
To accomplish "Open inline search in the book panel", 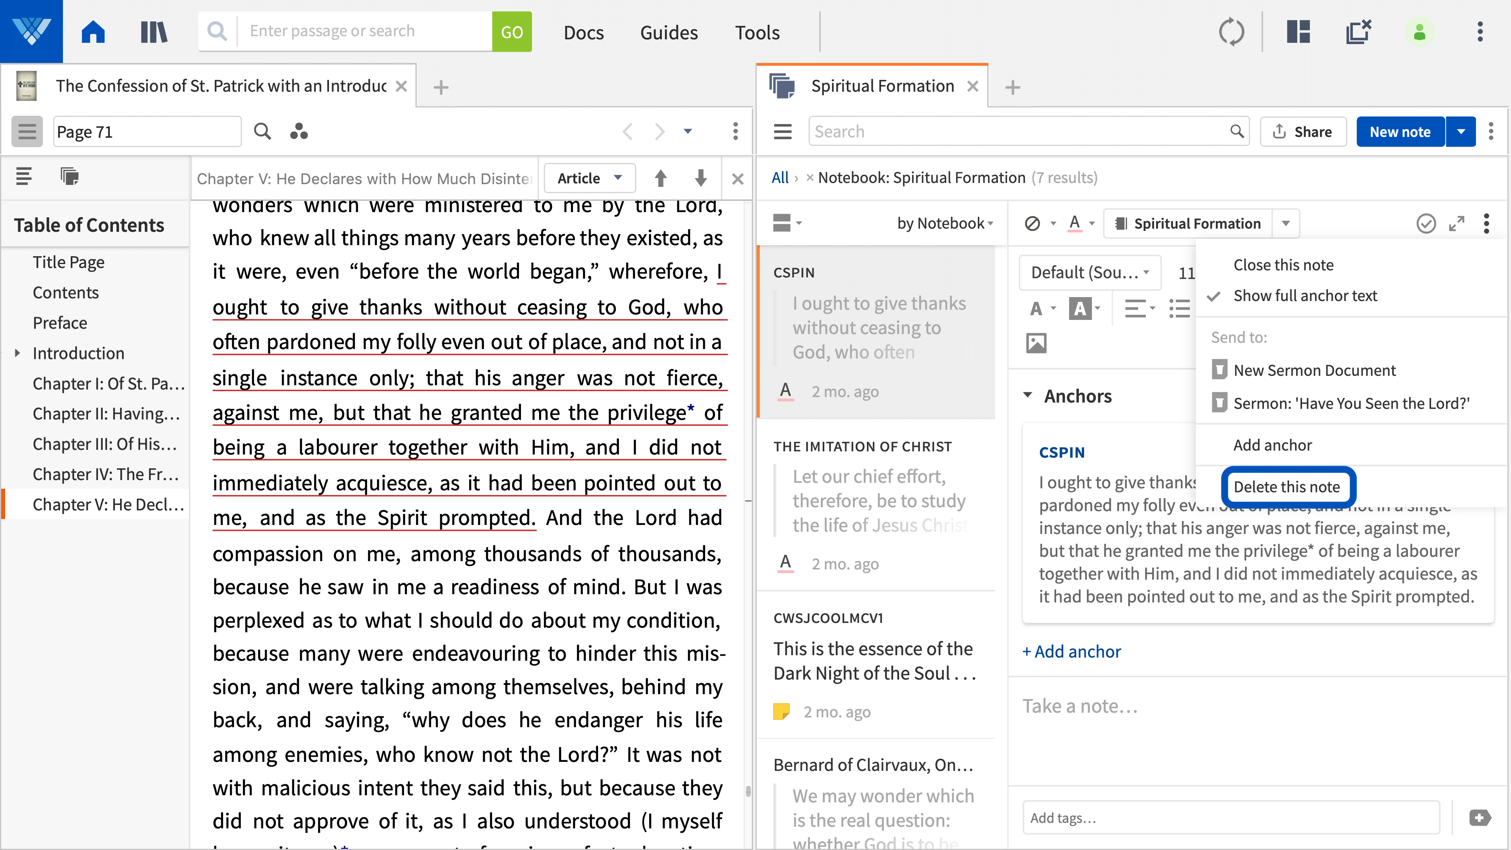I will click(262, 131).
